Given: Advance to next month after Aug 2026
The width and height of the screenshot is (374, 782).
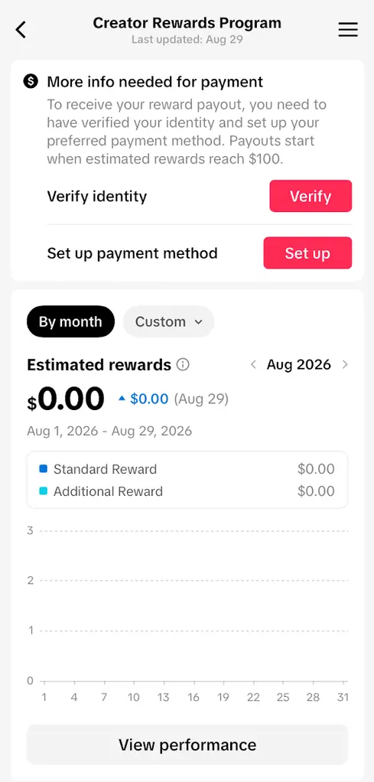Looking at the screenshot, I should click(x=345, y=364).
